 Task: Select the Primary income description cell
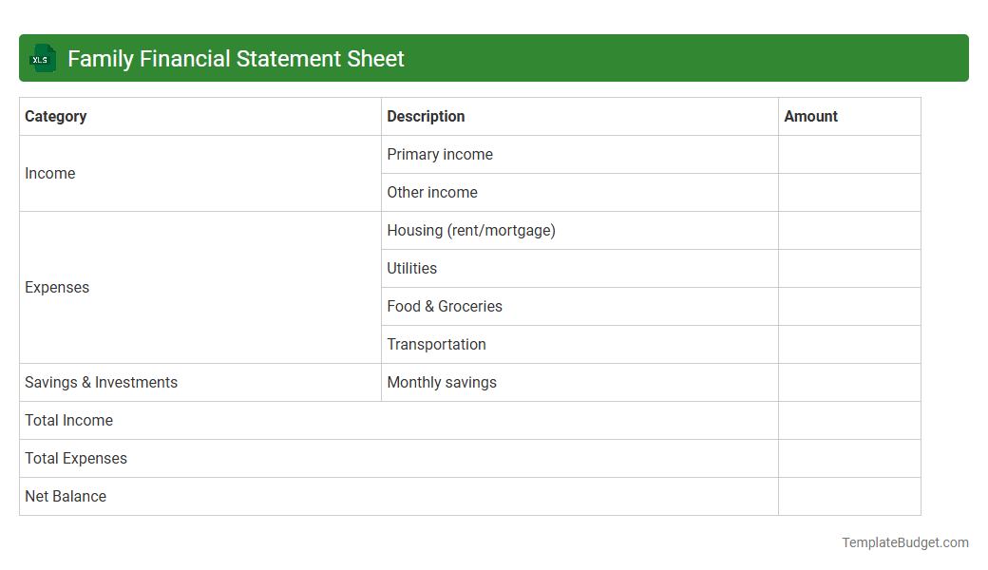click(440, 154)
